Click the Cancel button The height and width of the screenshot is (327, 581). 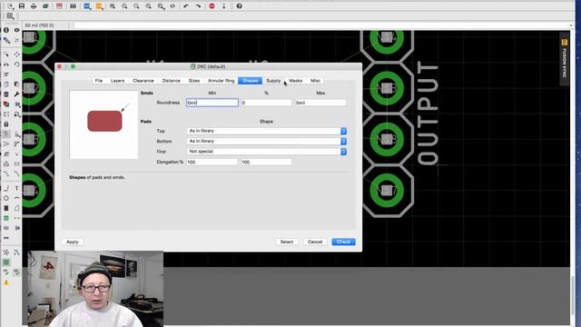[x=315, y=242]
